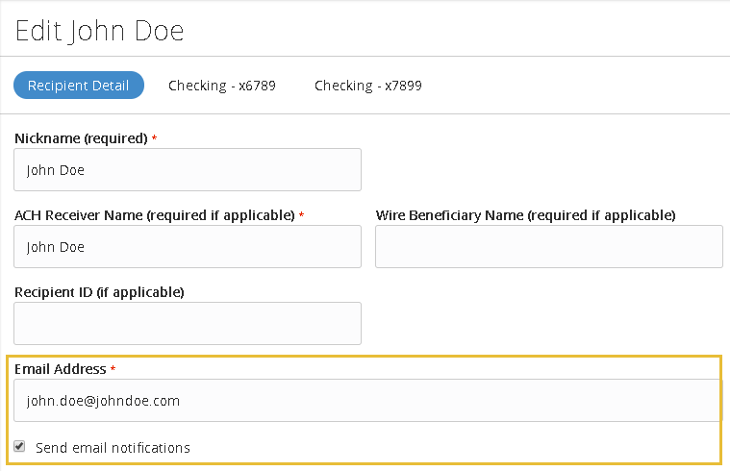Click the 'Recipient ID (if applicable)' label

point(99,291)
